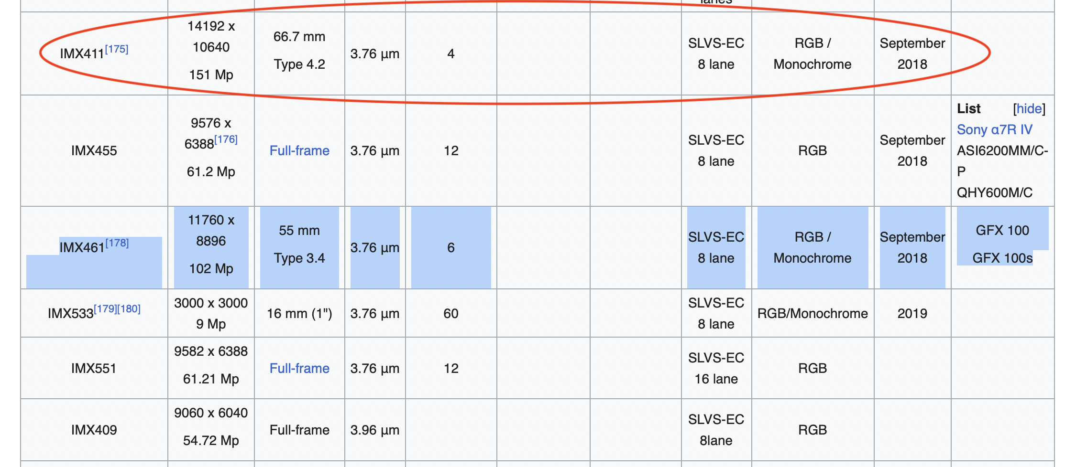The width and height of the screenshot is (1076, 467).
Task: Open citation 176 beside 6388
Action: (226, 139)
